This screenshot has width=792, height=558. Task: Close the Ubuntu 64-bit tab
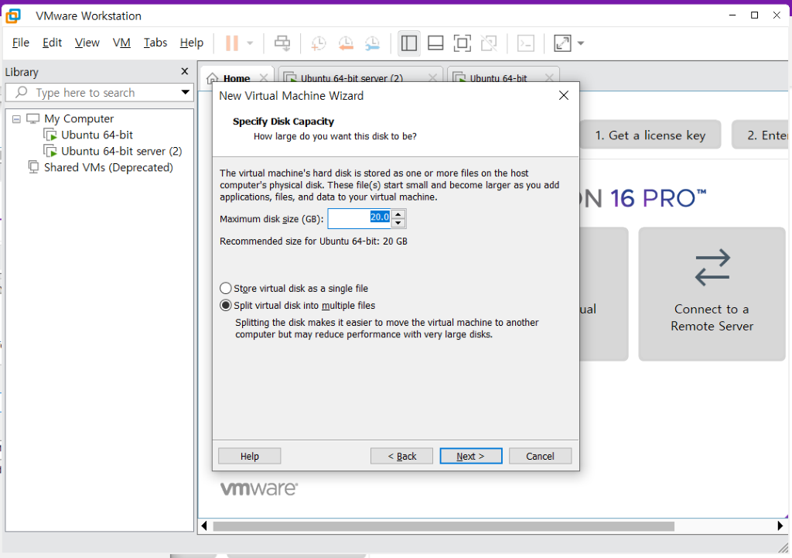point(550,78)
